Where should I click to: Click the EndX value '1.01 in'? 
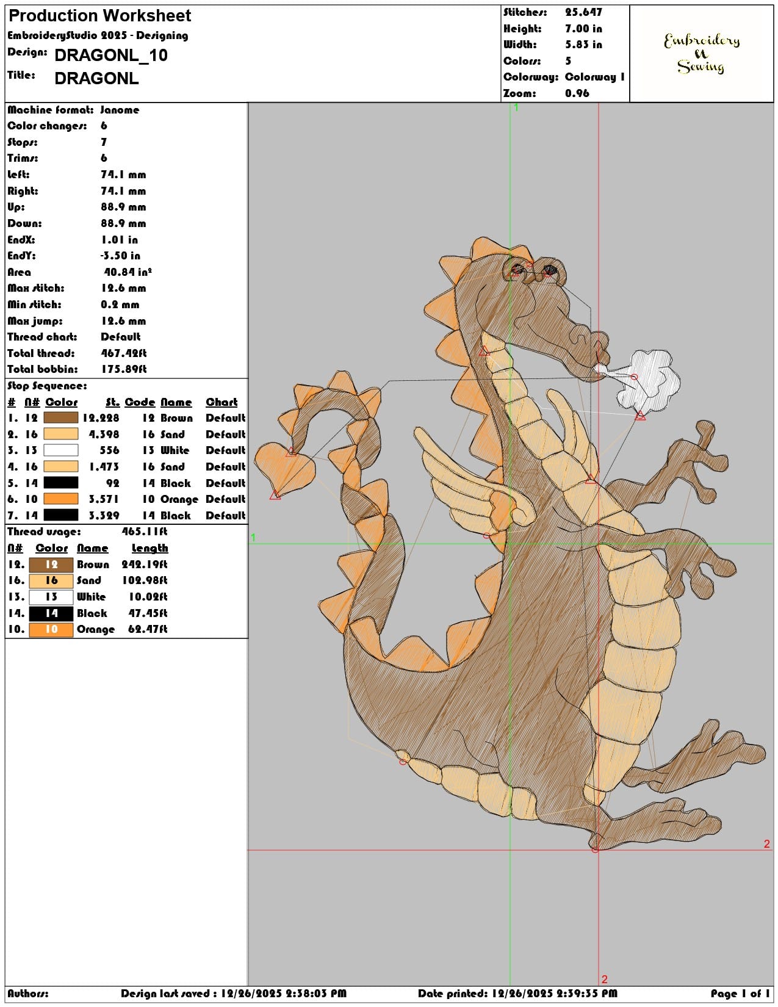tap(120, 240)
